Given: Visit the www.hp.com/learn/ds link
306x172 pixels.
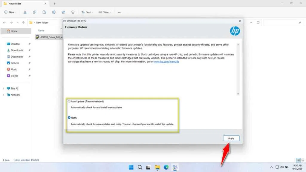Looking at the screenshot, I should (166, 62).
